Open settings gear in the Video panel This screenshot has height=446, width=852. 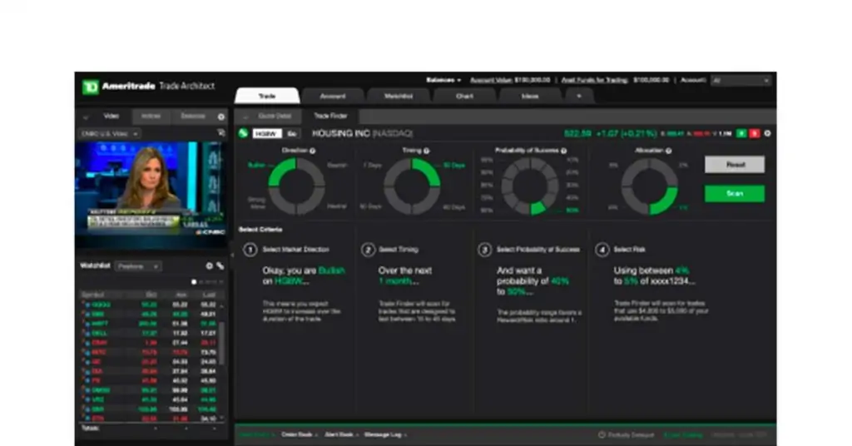[221, 116]
